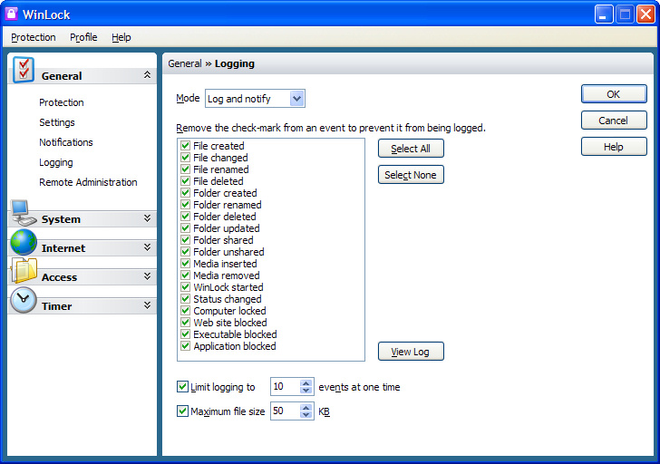Click the Internet globe icon
This screenshot has width=660, height=464.
pos(24,242)
